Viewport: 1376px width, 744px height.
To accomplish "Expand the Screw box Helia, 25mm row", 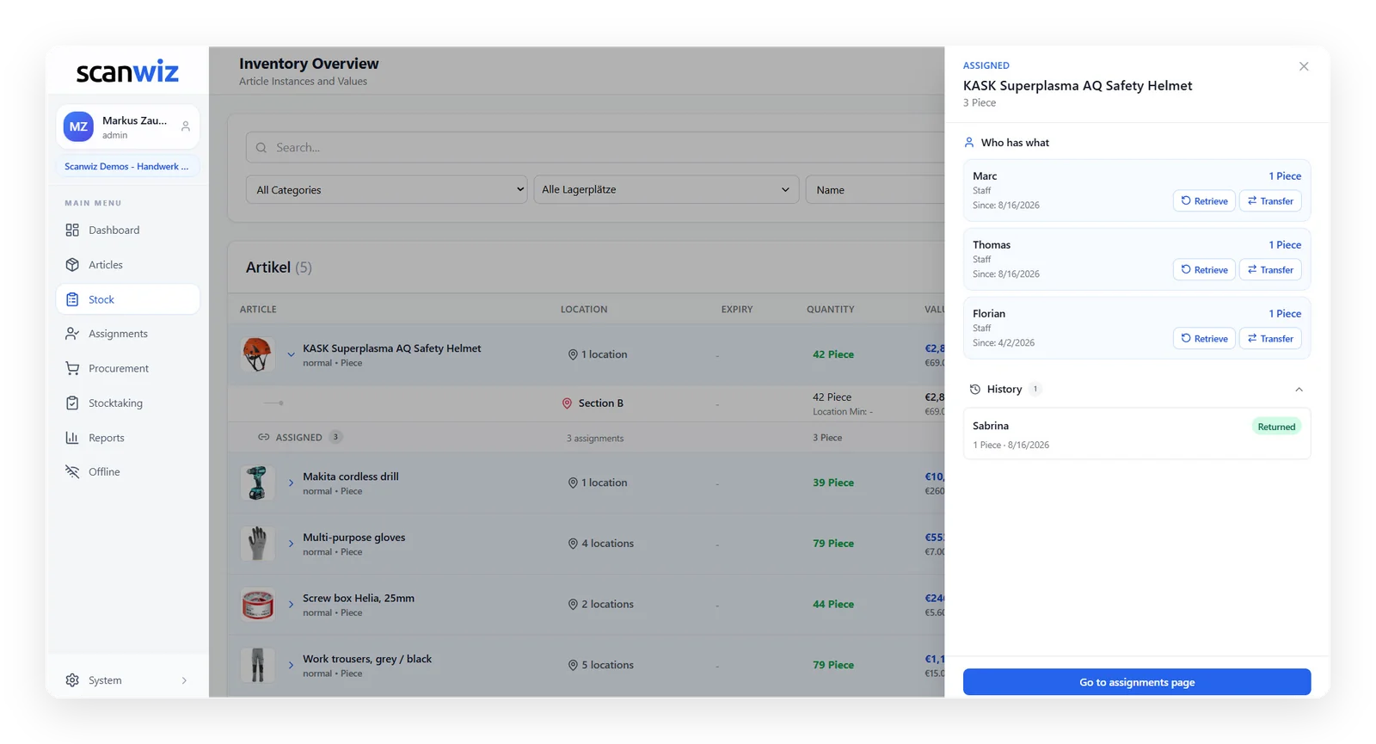I will click(291, 605).
